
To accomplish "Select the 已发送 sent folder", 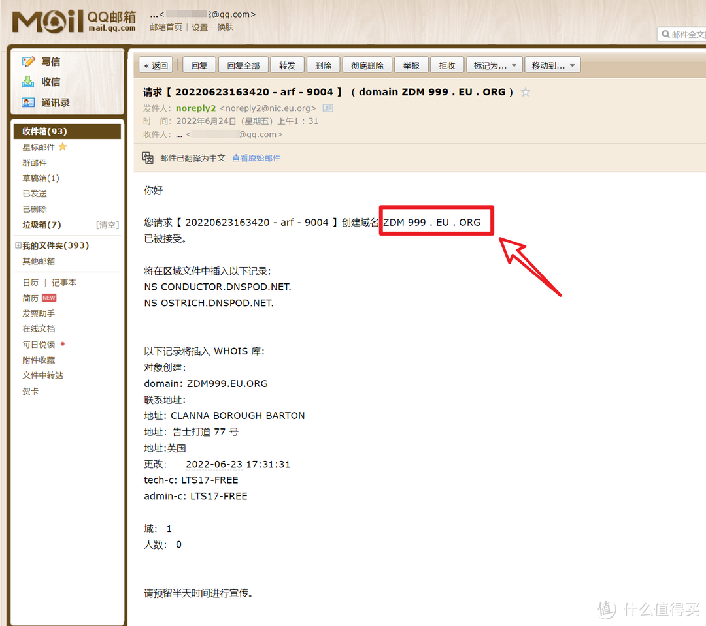I will [x=35, y=194].
